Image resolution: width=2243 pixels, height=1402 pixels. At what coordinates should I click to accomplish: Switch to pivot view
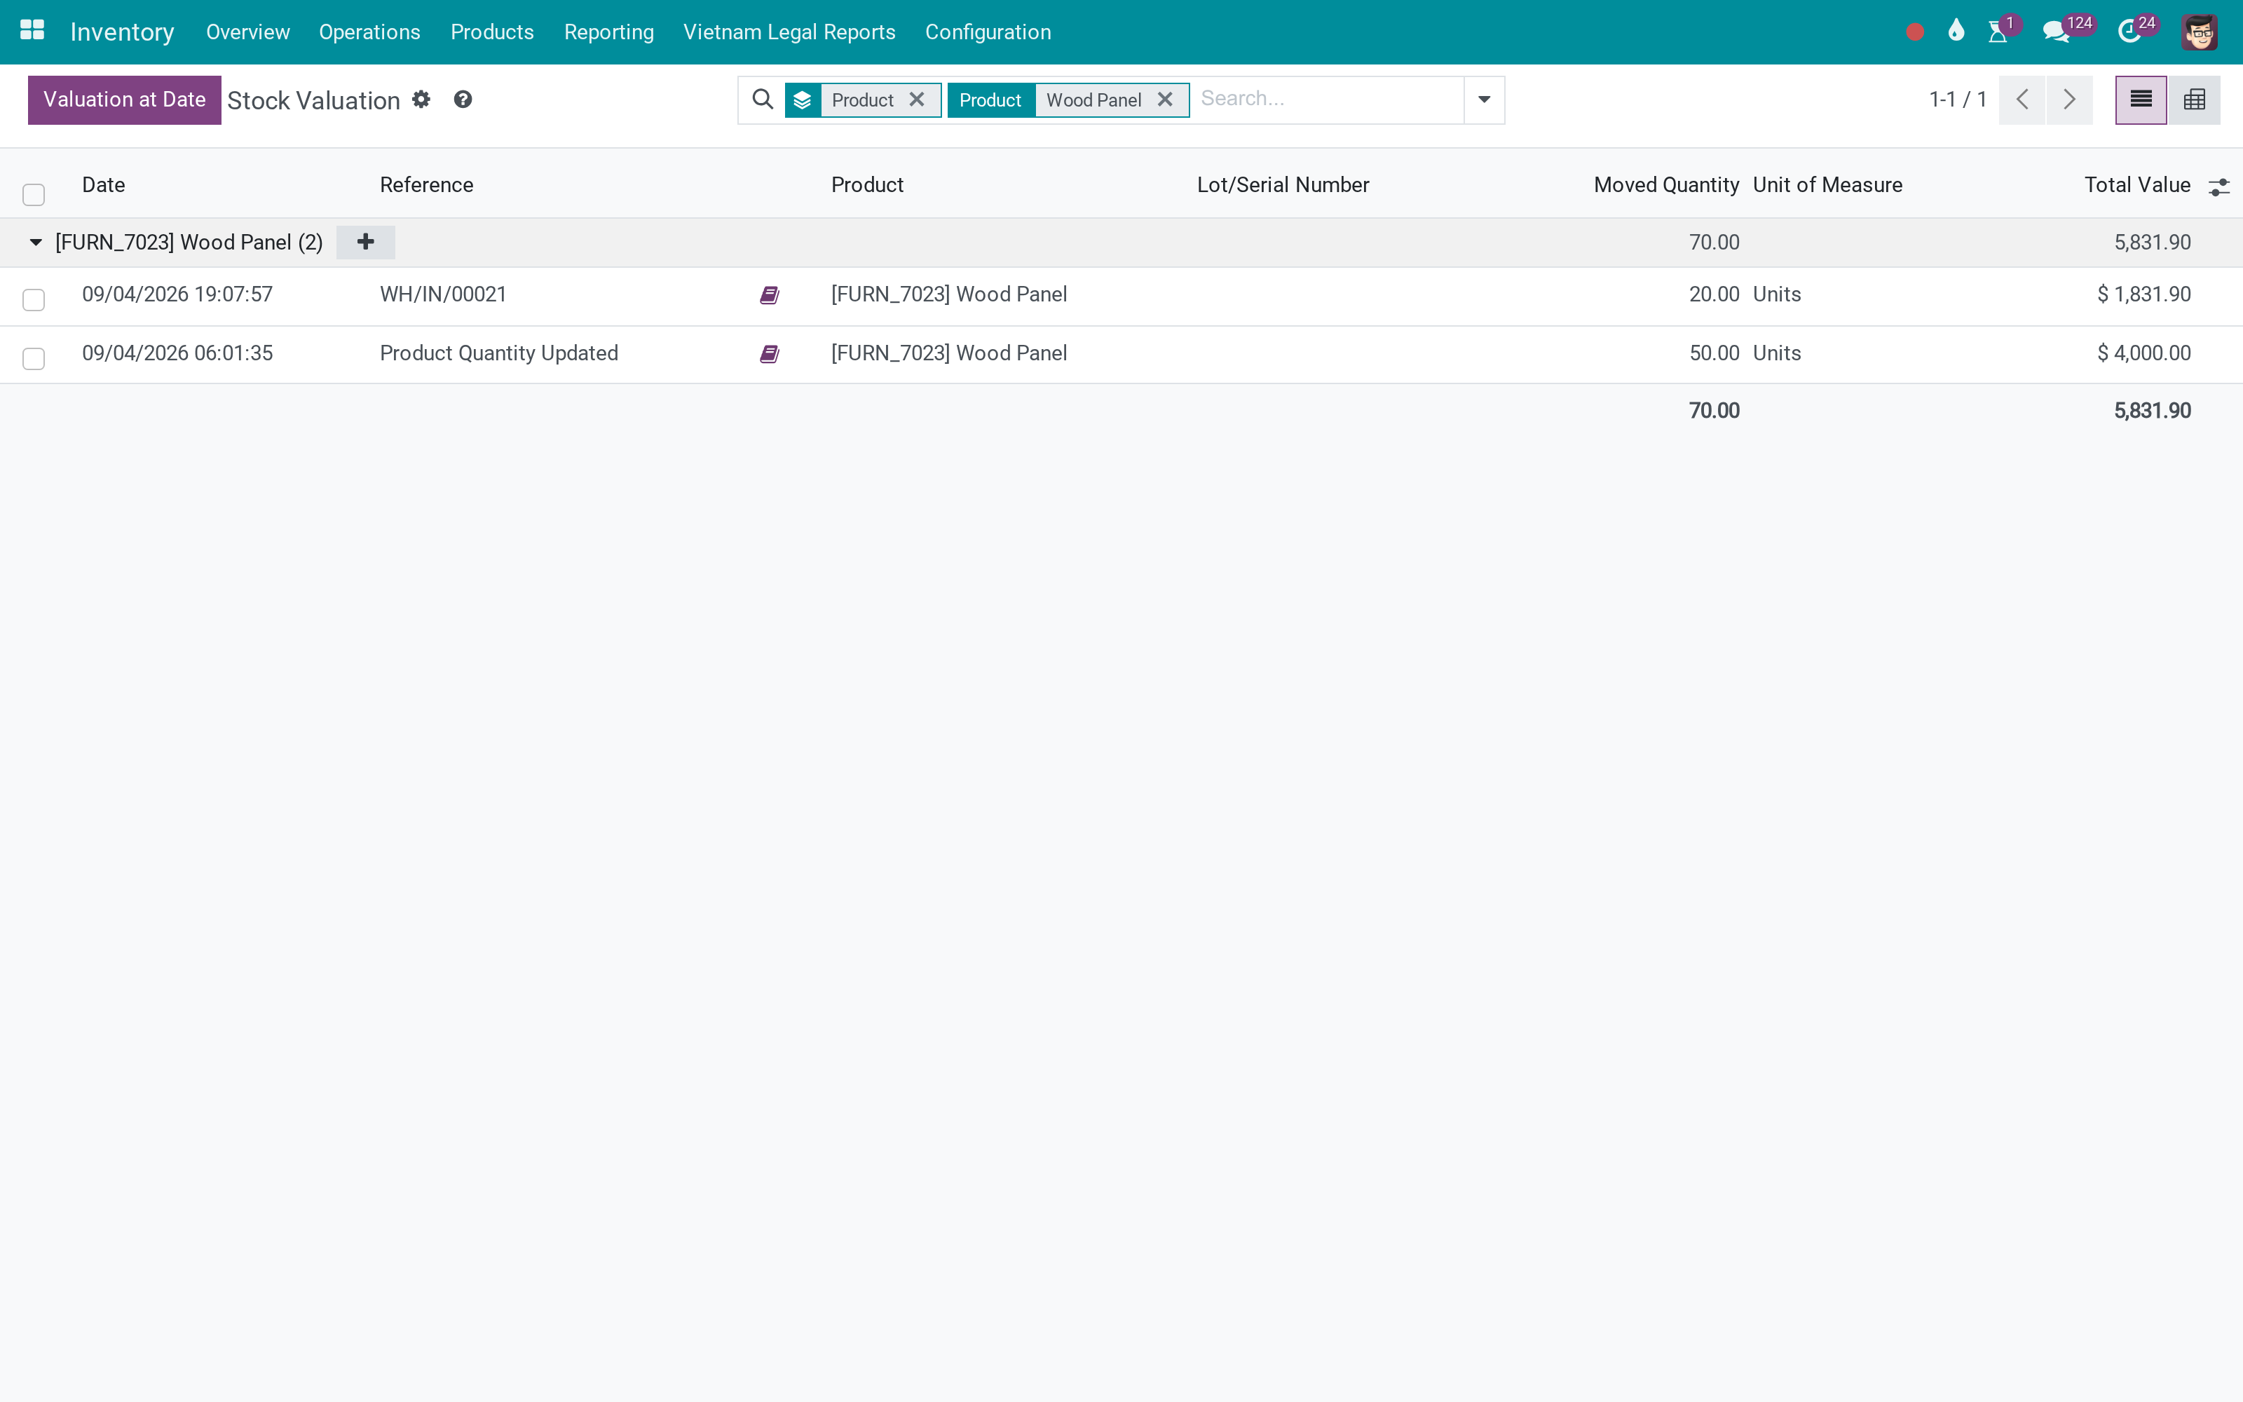click(2194, 100)
